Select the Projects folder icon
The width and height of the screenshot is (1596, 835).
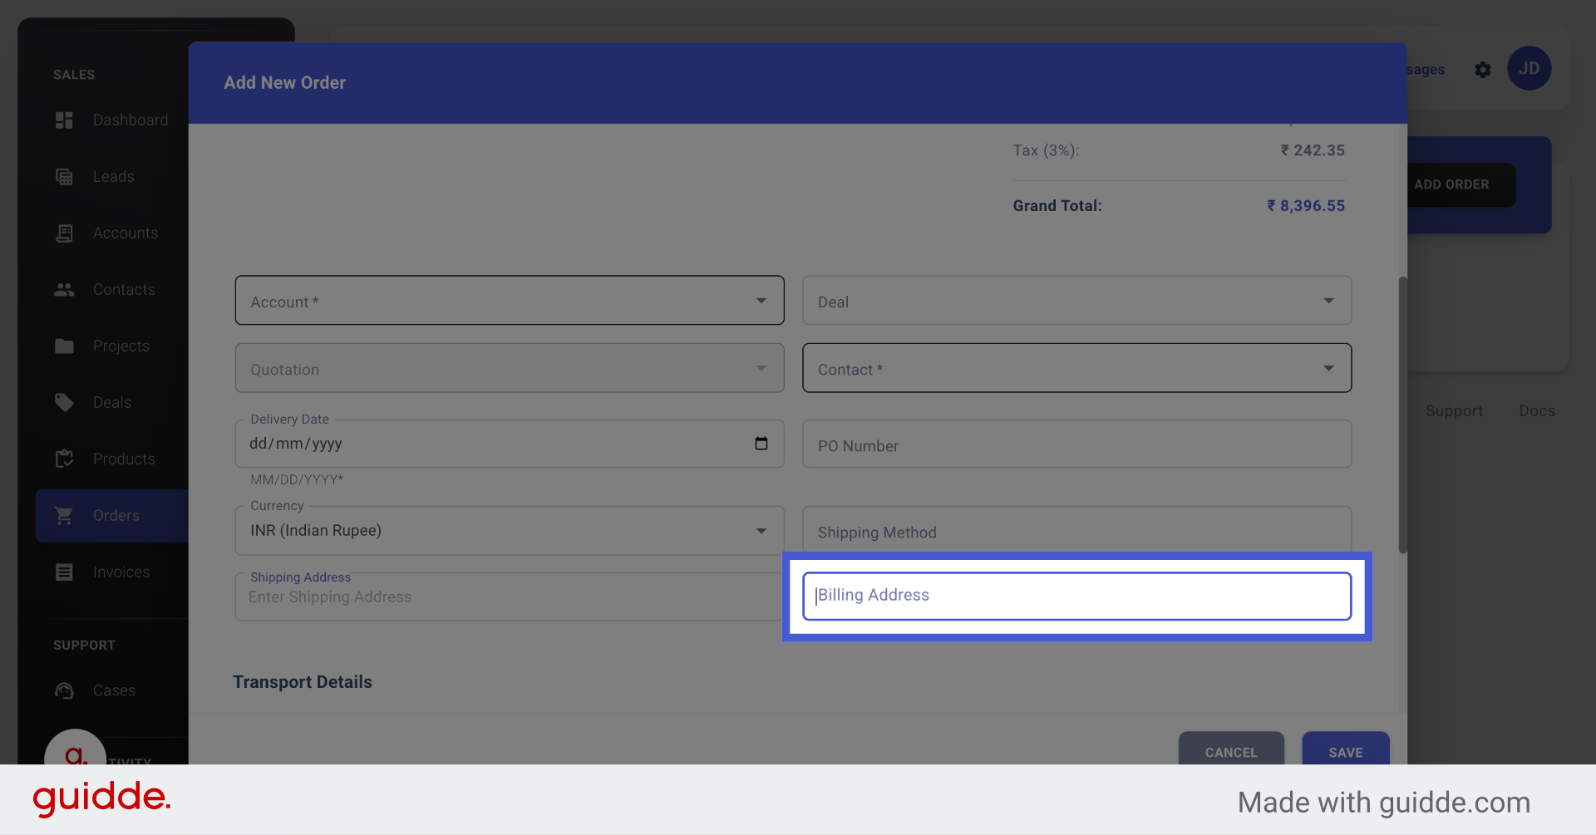point(64,346)
